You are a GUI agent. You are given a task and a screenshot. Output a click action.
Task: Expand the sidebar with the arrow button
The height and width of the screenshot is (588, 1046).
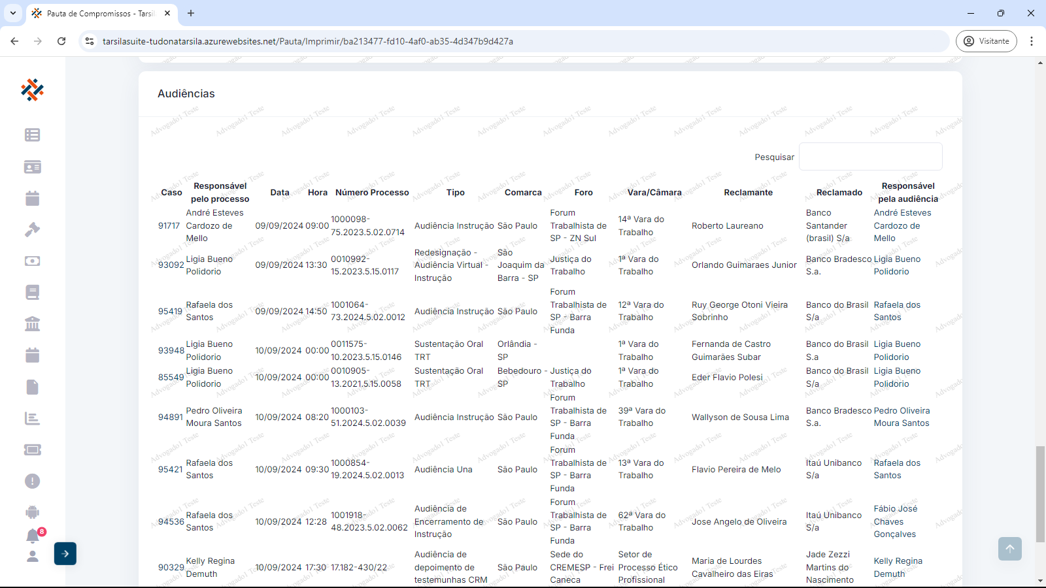pos(65,554)
